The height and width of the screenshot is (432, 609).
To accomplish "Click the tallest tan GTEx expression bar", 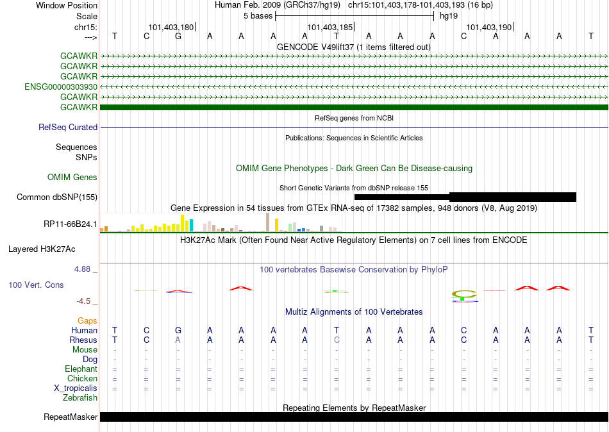I will (x=267, y=222).
